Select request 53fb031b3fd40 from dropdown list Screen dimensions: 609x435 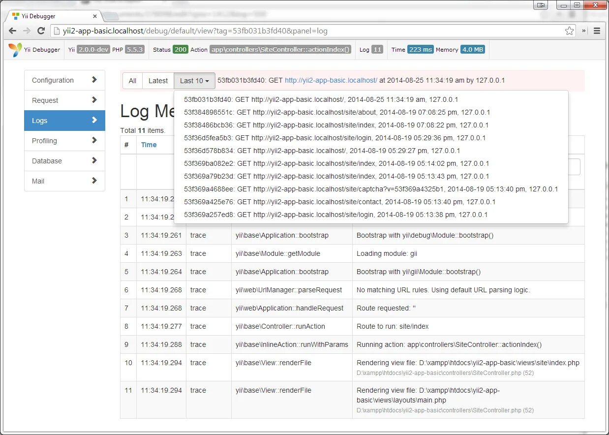(x=371, y=99)
